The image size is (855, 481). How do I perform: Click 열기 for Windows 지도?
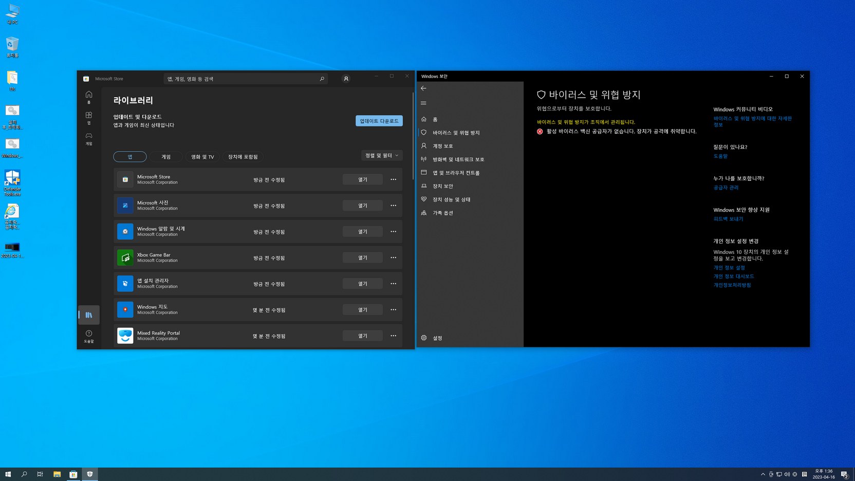(363, 309)
